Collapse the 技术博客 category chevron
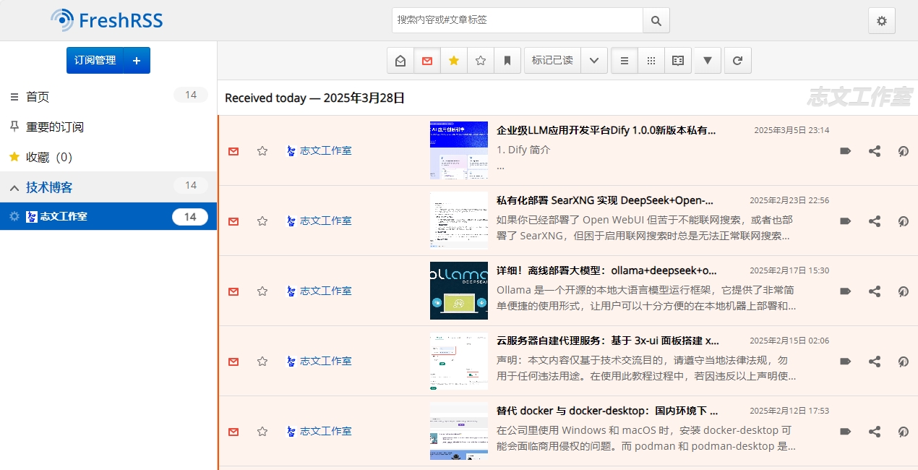The image size is (918, 470). (x=14, y=188)
